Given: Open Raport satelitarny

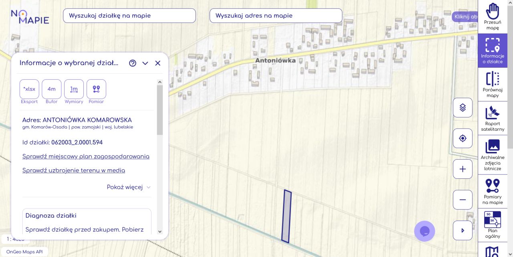Looking at the screenshot, I should coord(492,118).
